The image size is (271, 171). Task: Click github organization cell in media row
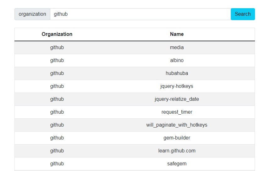pyautogui.click(x=57, y=48)
